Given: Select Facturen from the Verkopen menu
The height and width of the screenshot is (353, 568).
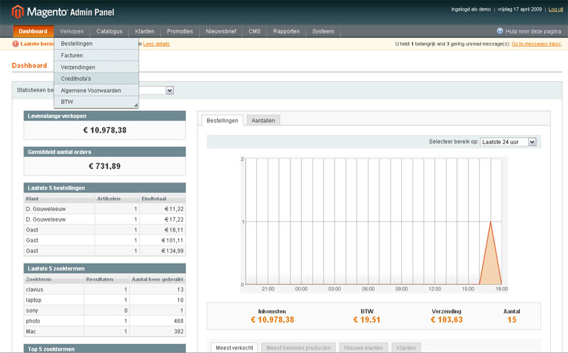Looking at the screenshot, I should [x=72, y=55].
